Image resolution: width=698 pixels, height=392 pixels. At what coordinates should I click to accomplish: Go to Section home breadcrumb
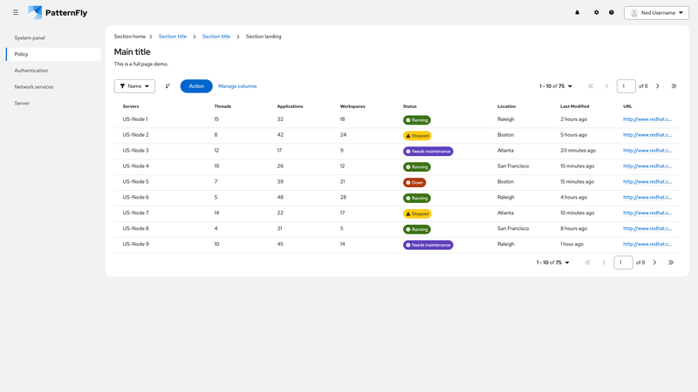click(x=129, y=37)
